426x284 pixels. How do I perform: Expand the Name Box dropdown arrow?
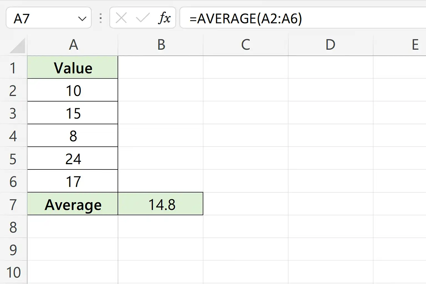point(82,19)
